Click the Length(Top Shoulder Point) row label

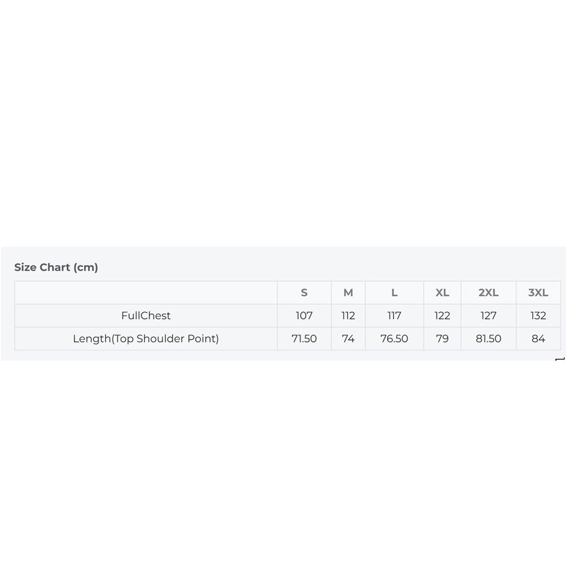coord(146,338)
